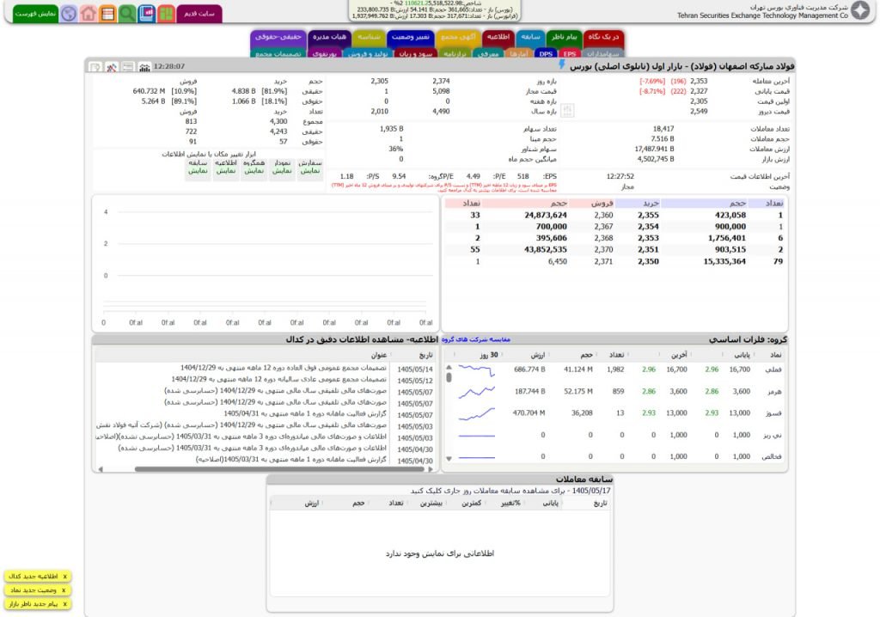The image size is (880, 617).
Task: Click the announcements scrollbar left arrow
Action: click(100, 469)
